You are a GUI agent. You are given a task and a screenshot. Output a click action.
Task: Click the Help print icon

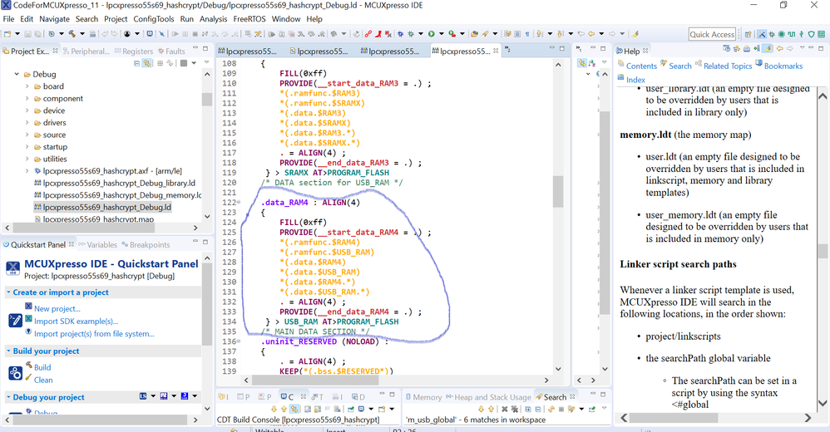tap(746, 49)
